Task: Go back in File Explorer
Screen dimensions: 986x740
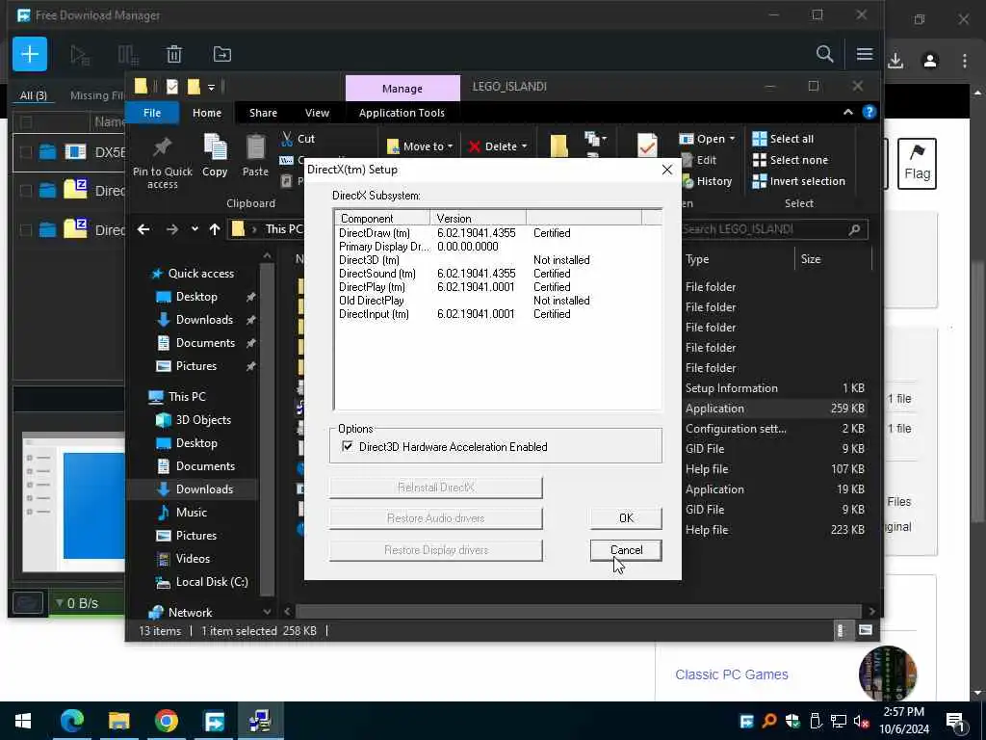Action: tap(143, 229)
